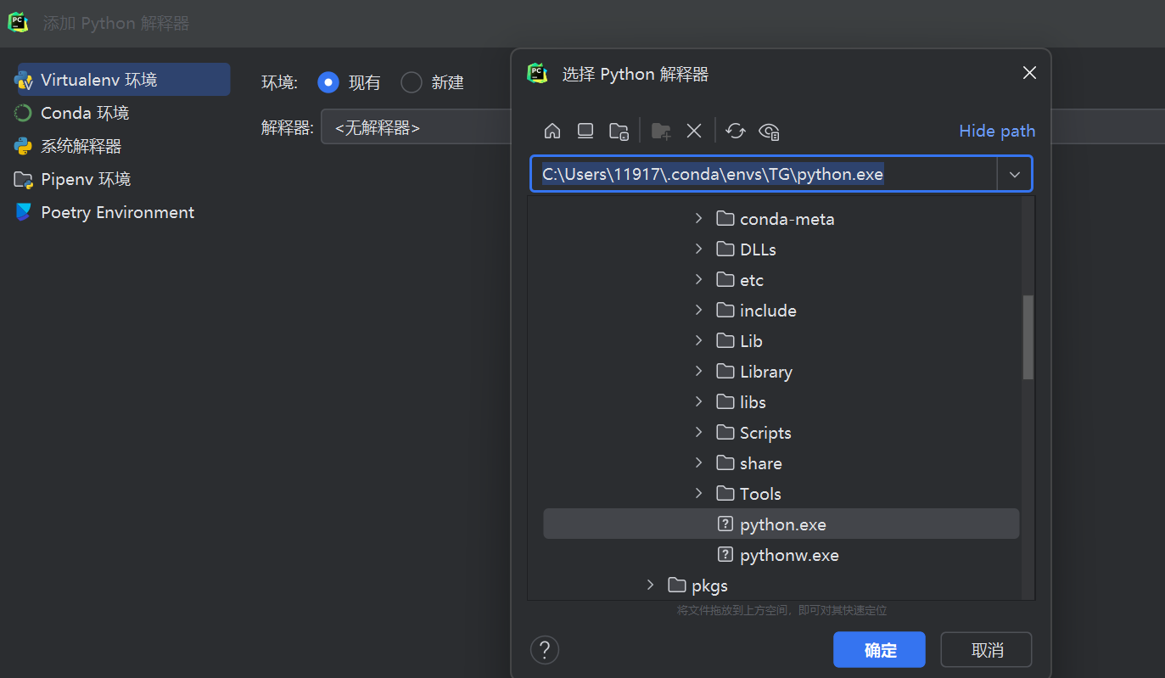Expand the pkgs folder

(650, 586)
